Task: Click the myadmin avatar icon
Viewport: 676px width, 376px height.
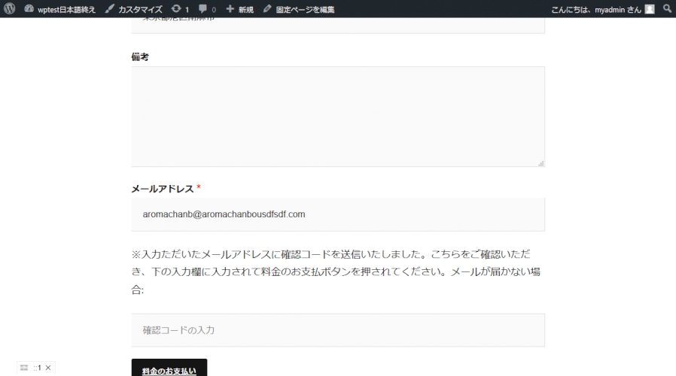Action: (650, 9)
